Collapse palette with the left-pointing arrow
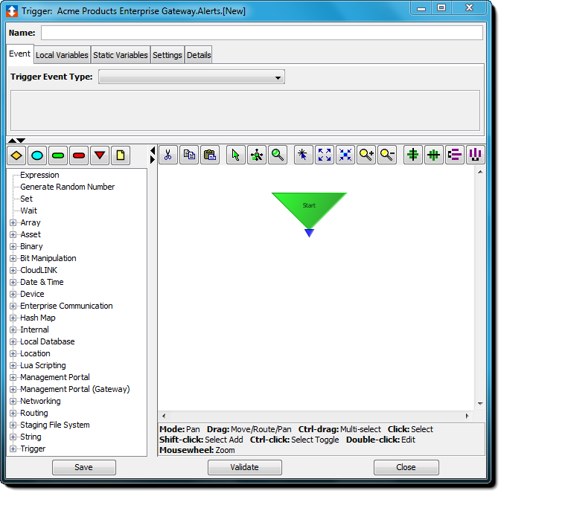The image size is (568, 511). 153,150
